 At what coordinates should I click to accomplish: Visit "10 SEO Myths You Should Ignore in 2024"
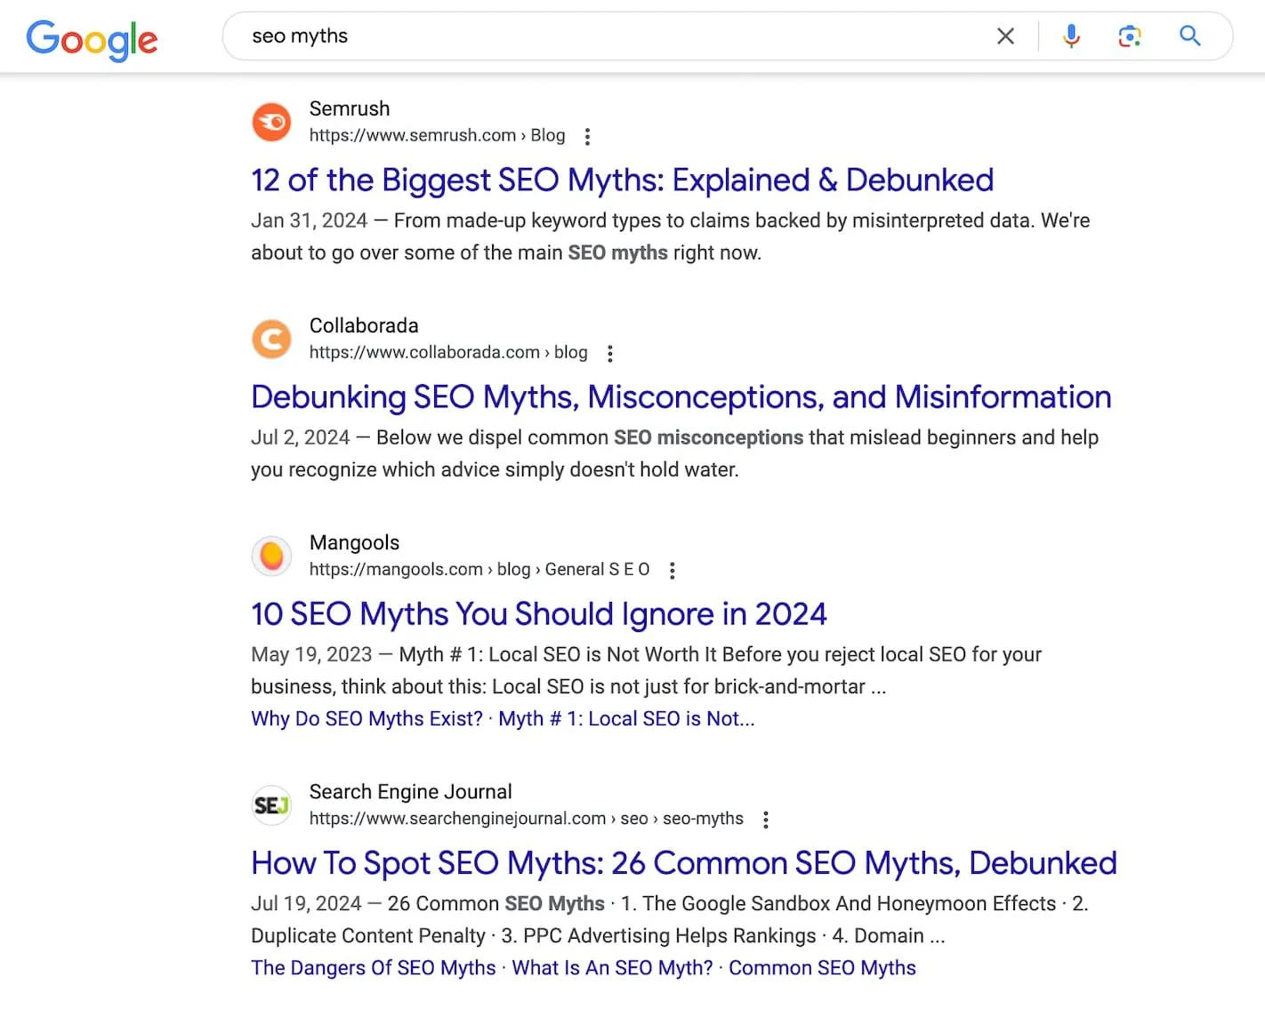538,613
